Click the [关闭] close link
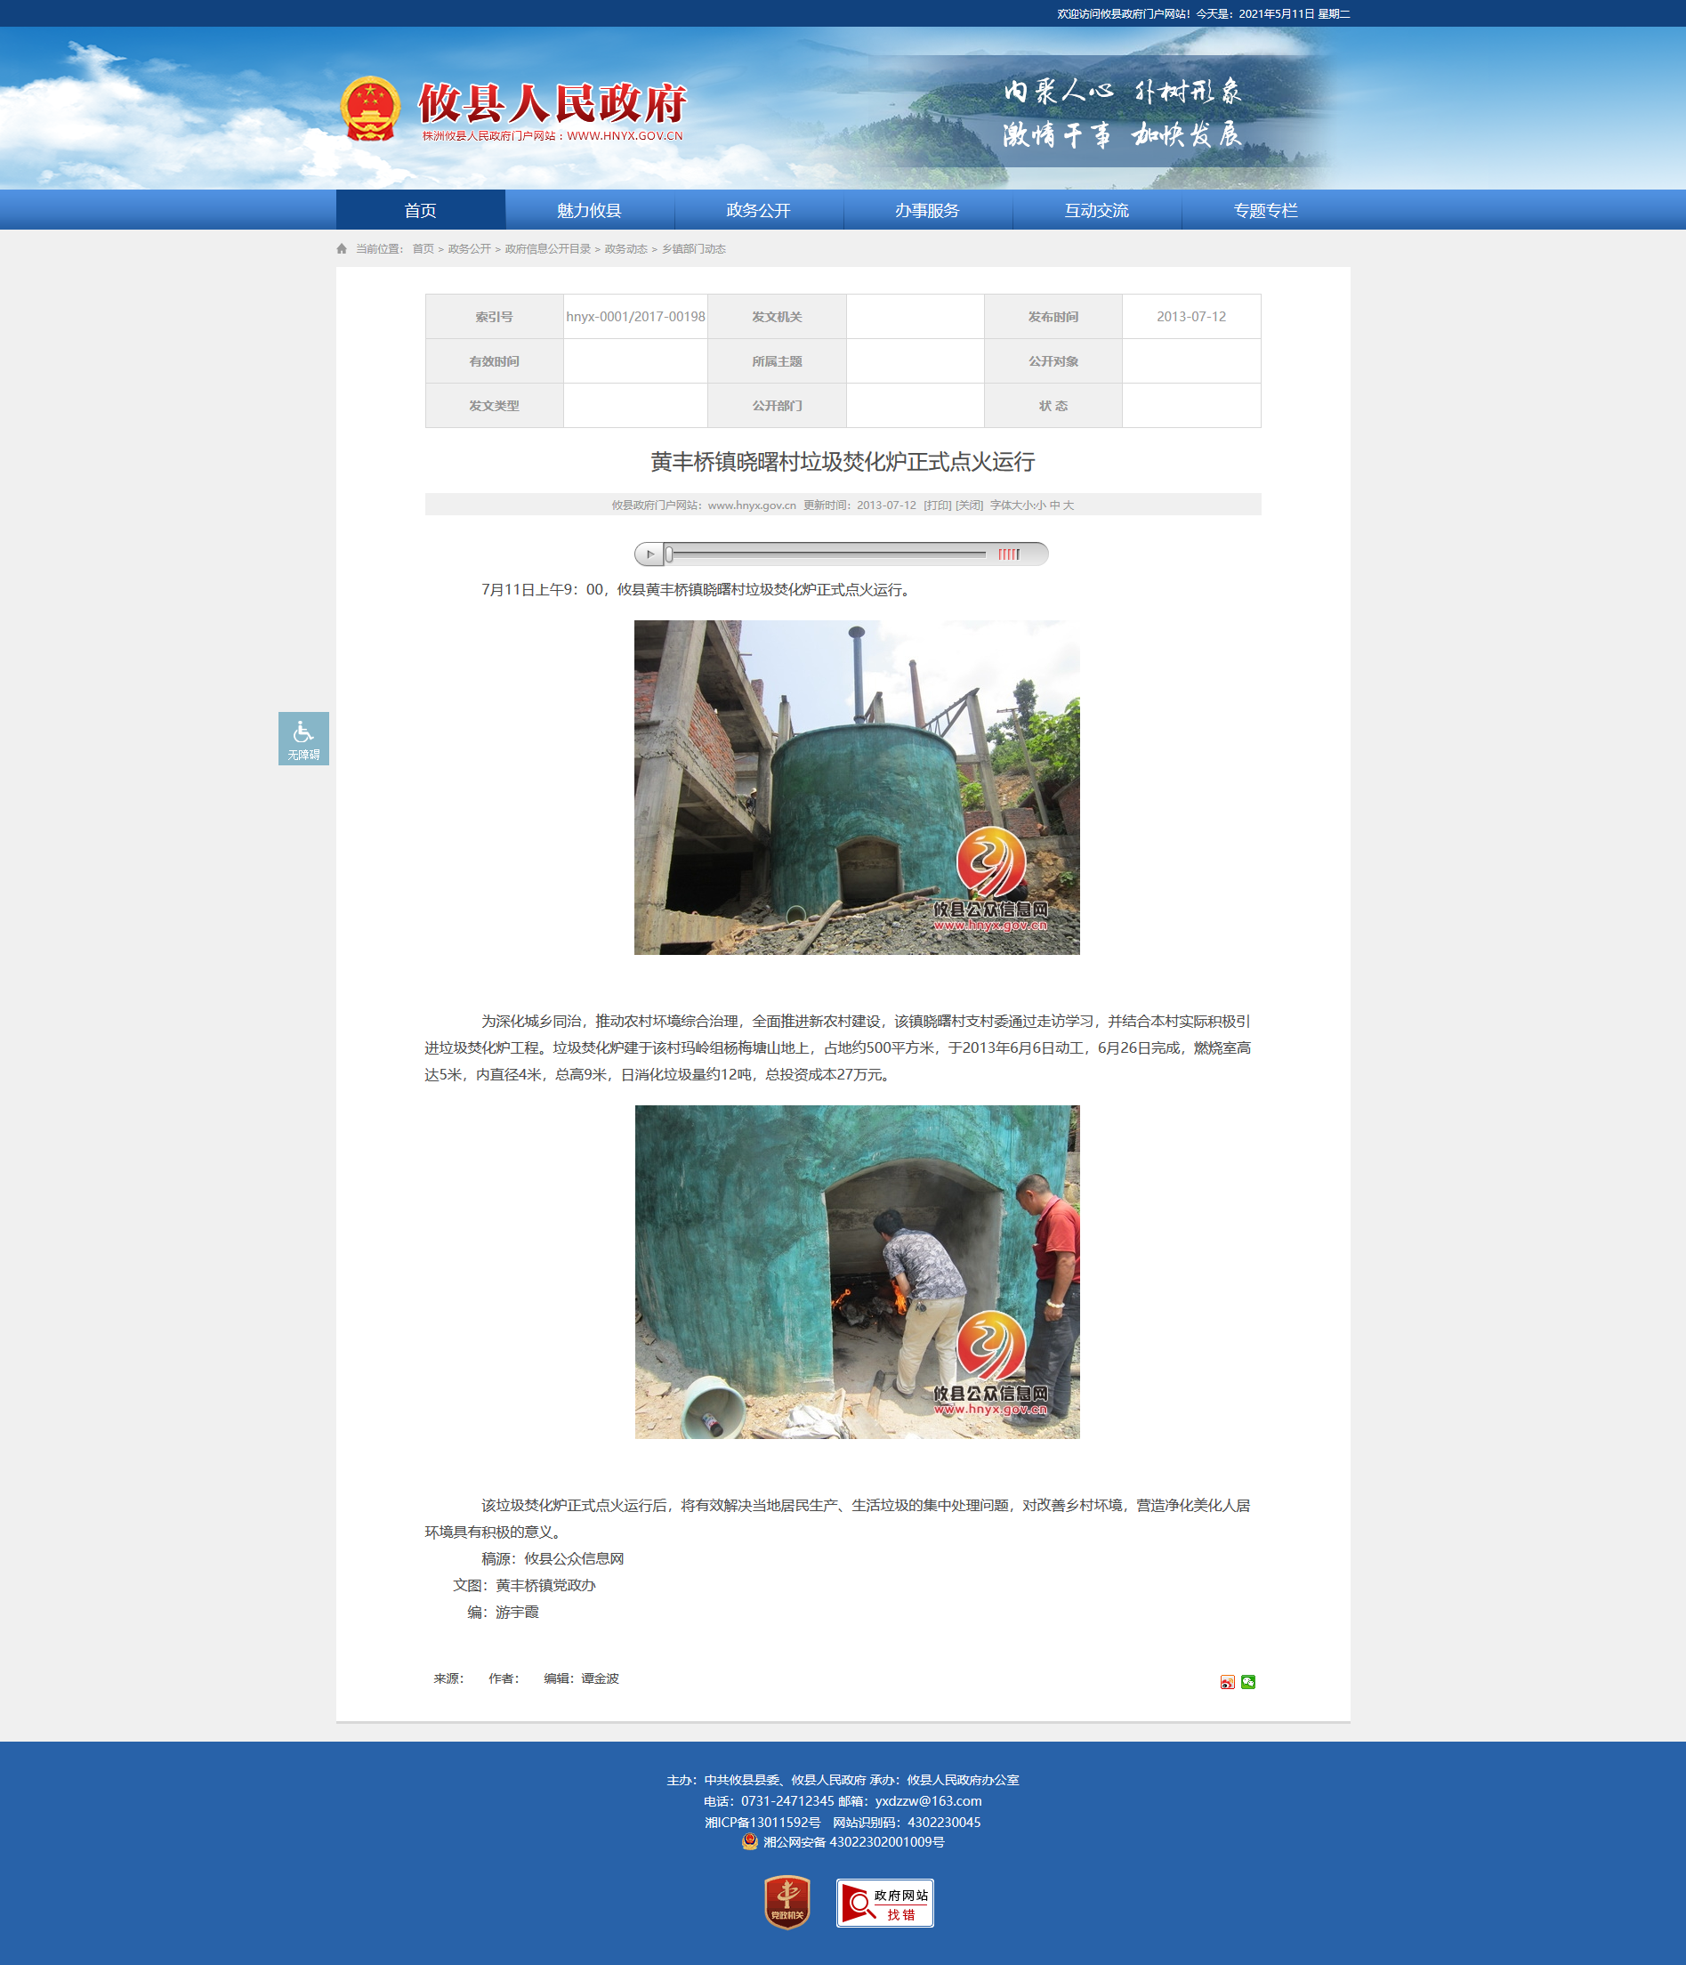 click(x=969, y=505)
